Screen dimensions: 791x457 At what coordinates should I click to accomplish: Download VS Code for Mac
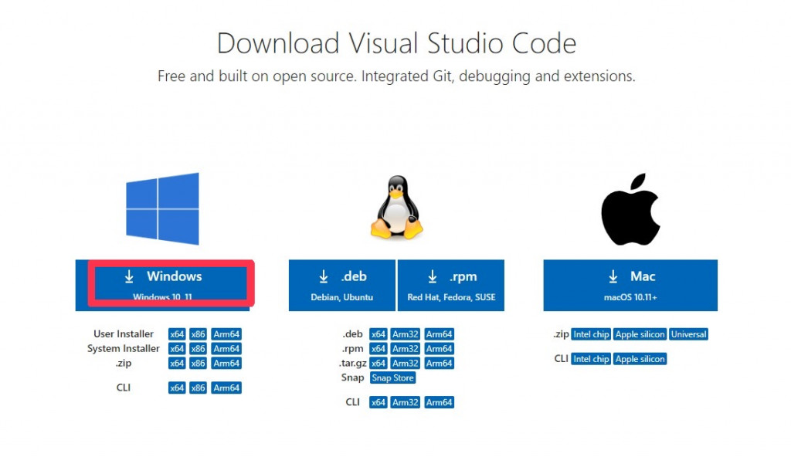[x=630, y=285]
